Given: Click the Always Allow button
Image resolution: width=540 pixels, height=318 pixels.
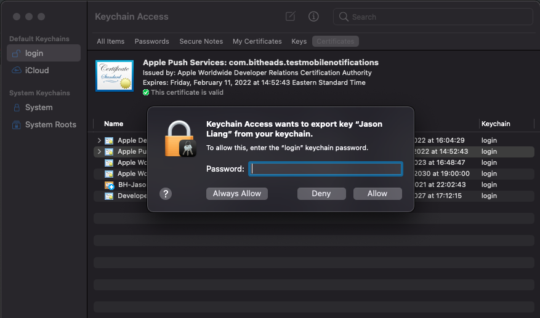Looking at the screenshot, I should (x=237, y=194).
